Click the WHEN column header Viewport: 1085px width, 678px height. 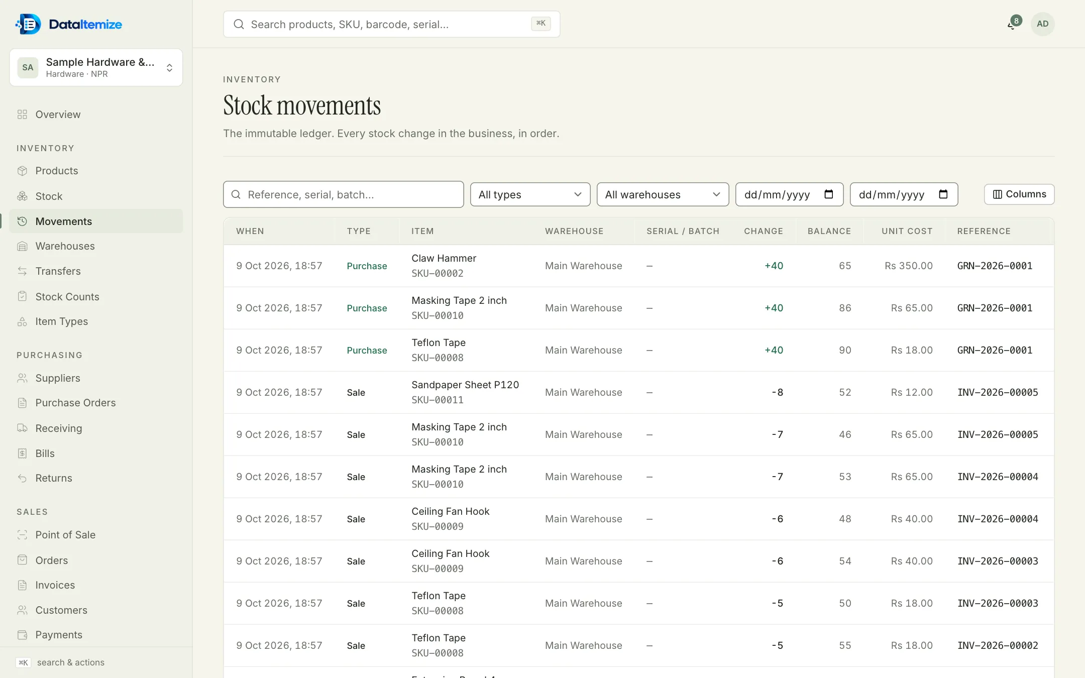point(250,231)
